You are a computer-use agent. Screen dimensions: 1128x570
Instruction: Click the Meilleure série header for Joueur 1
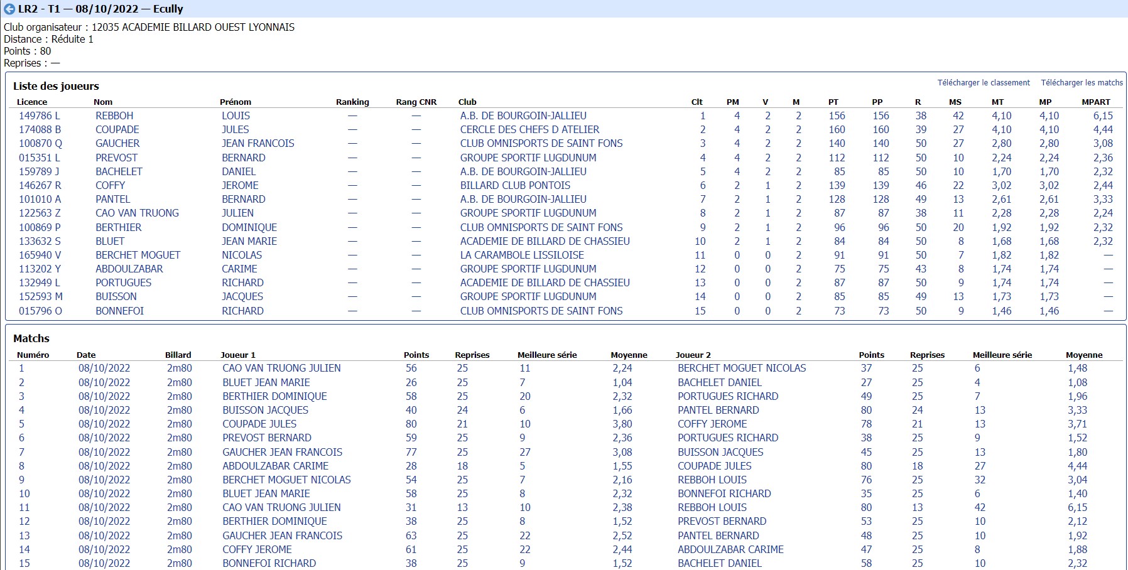coord(547,355)
